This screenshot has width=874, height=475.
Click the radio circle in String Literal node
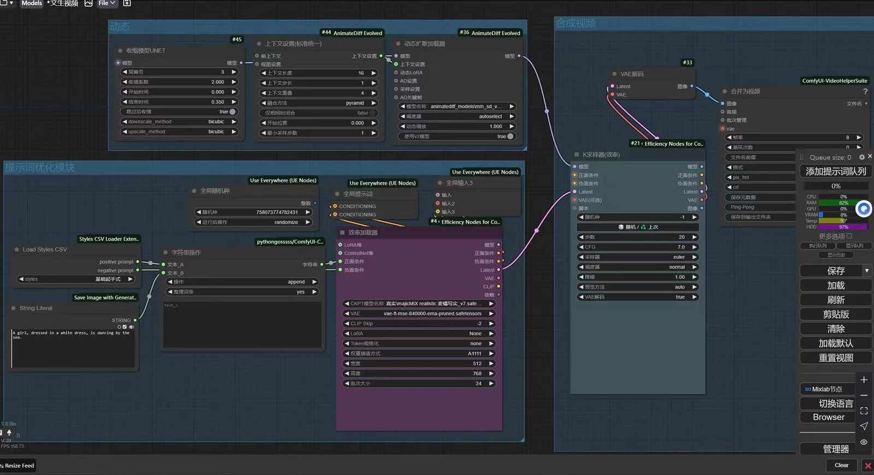click(x=119, y=327)
